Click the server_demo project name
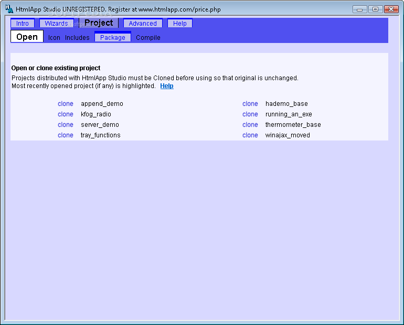The width and height of the screenshot is (404, 325). point(100,125)
